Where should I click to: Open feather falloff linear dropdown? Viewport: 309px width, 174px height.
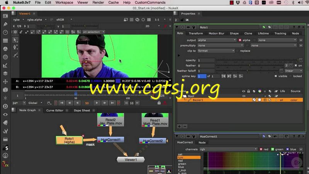294,71
